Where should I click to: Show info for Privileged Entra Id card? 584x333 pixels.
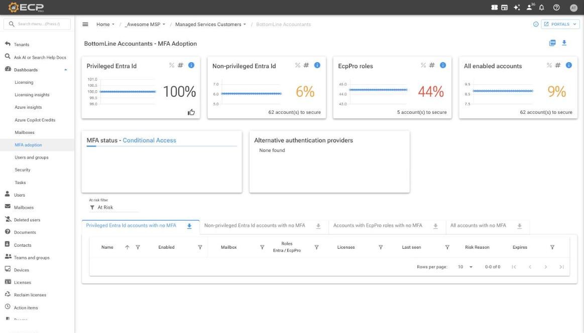click(x=191, y=65)
